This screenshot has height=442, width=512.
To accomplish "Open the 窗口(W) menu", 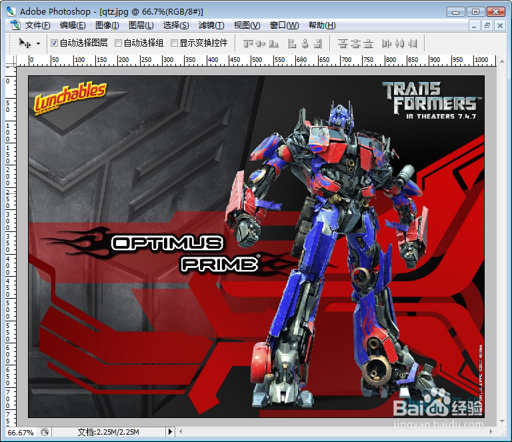I will tap(284, 25).
